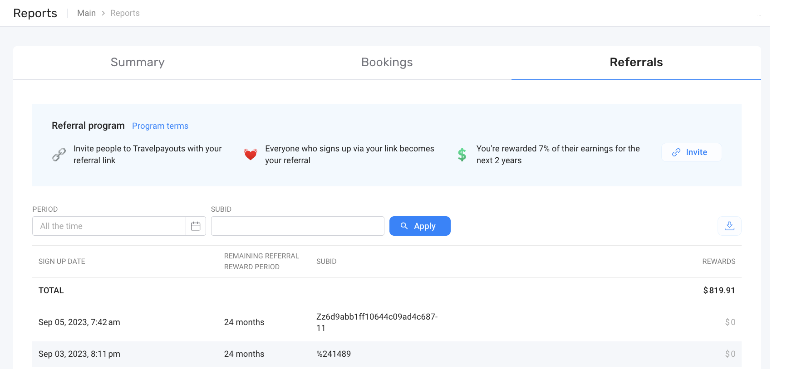787x369 pixels.
Task: Focus the Period 'All the time' field
Action: point(109,226)
